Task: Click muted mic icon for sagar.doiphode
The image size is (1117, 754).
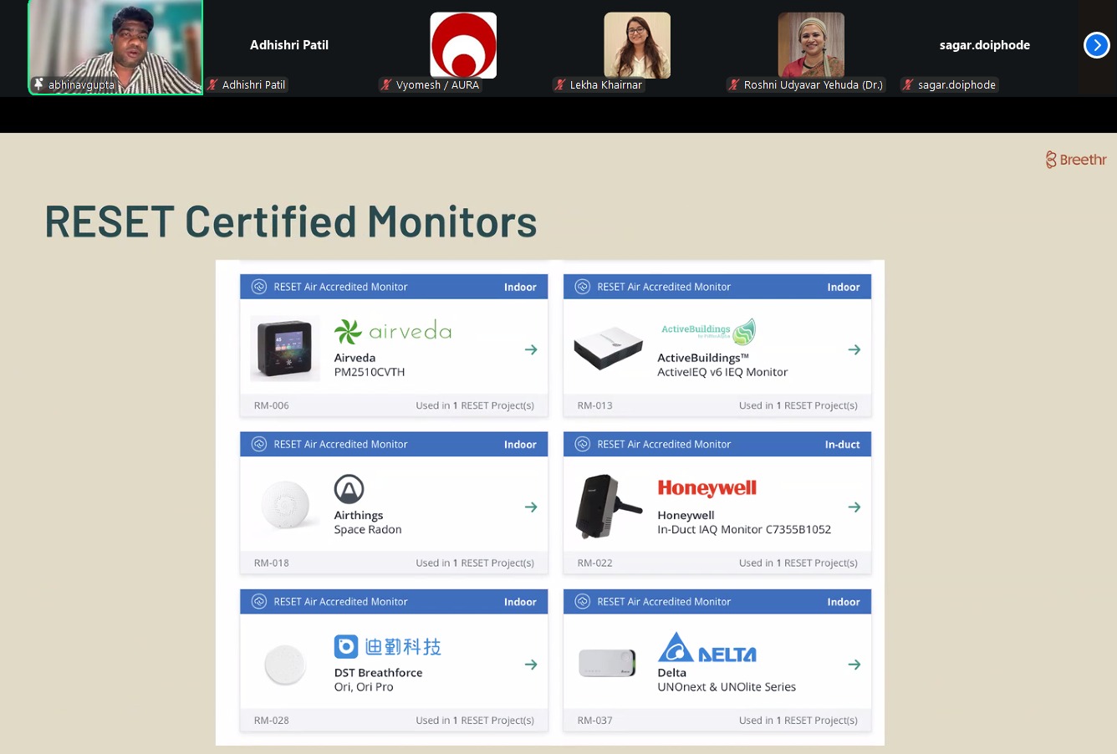Action: pos(908,85)
